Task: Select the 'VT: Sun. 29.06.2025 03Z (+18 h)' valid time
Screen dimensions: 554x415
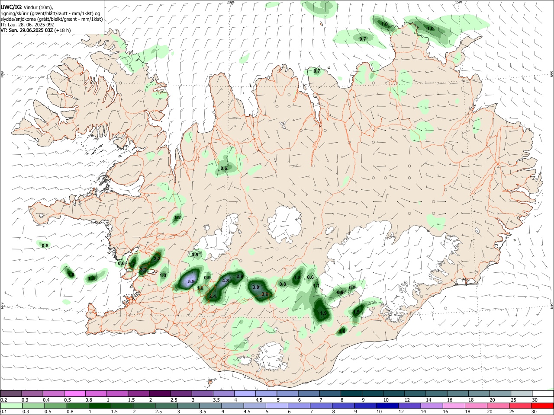Action: [x=35, y=30]
